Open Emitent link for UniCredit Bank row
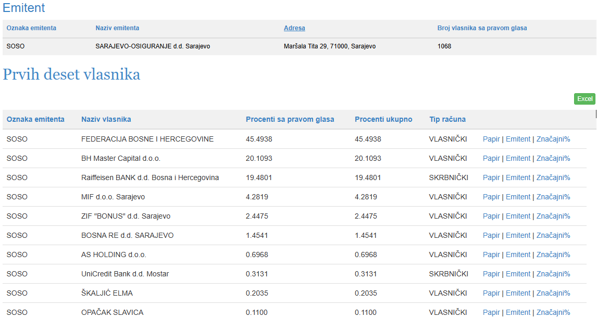This screenshot has width=597, height=318. [518, 274]
